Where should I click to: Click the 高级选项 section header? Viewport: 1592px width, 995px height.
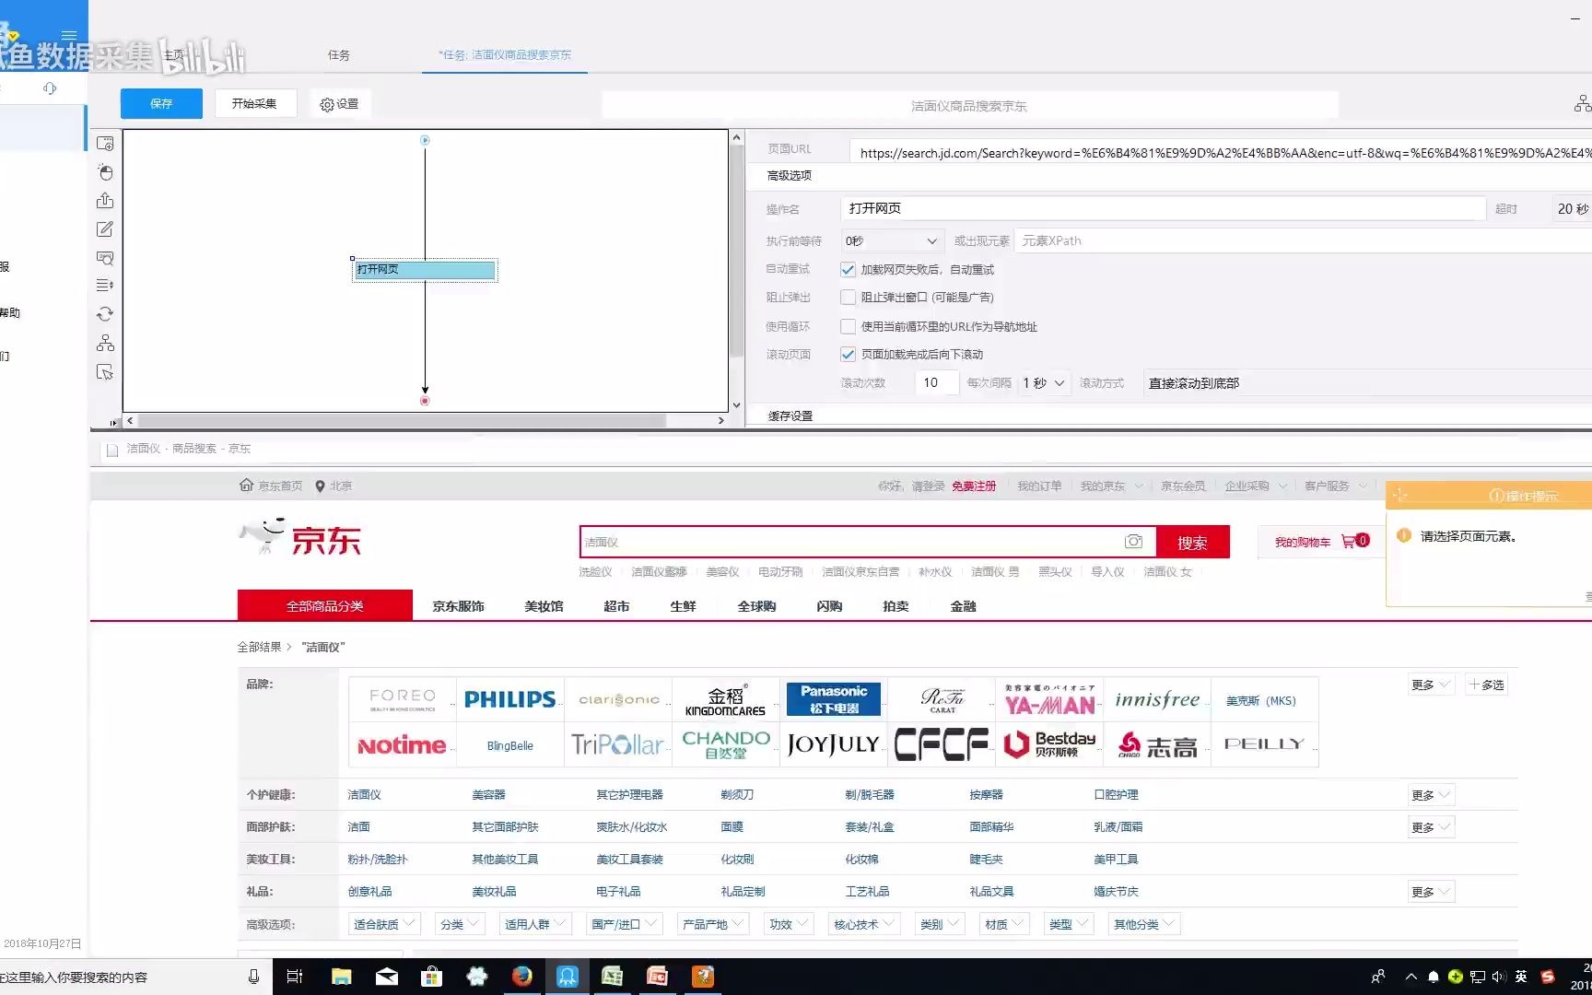[x=790, y=176]
